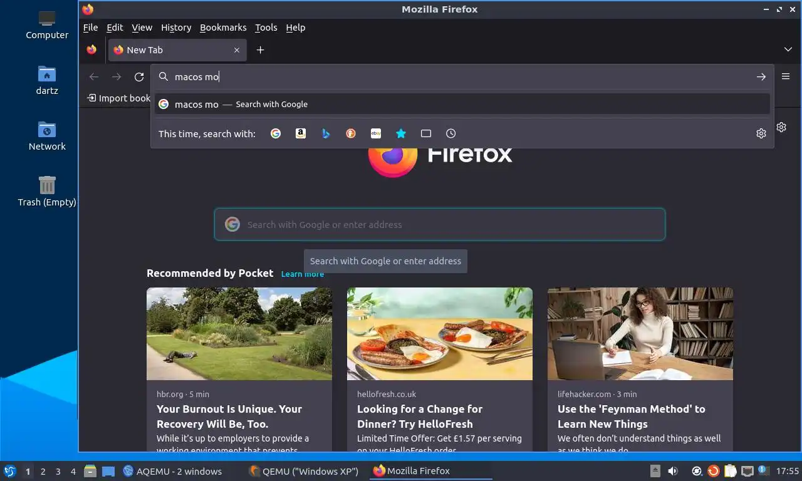This screenshot has width=802, height=481.
Task: Click the network connection tray icon
Action: pyautogui.click(x=747, y=471)
